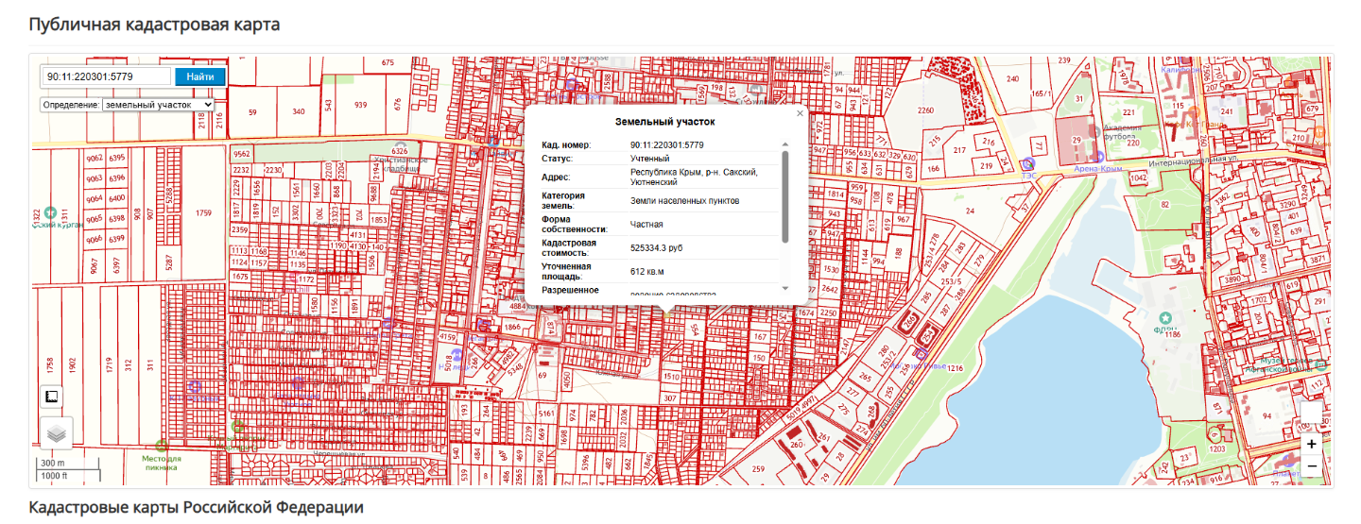This screenshot has width=1361, height=524.
Task: Zoom in with the plus button
Action: click(1311, 444)
